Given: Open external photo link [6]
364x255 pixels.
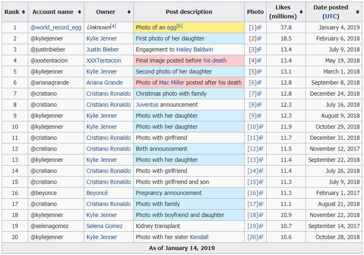Looking at the screenshot, I should click(255, 83).
